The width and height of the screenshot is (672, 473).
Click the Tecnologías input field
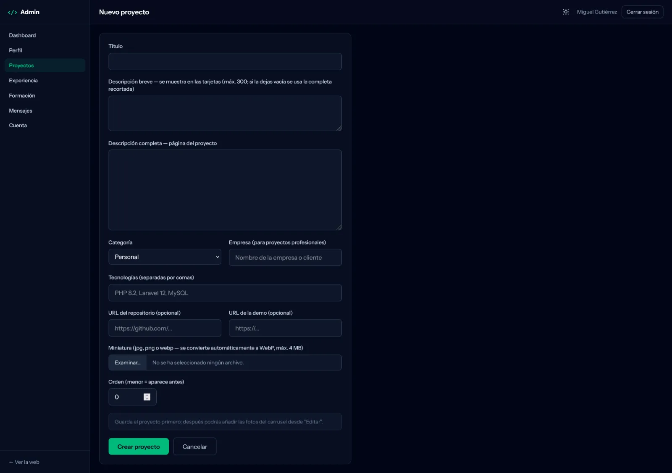pyautogui.click(x=225, y=293)
